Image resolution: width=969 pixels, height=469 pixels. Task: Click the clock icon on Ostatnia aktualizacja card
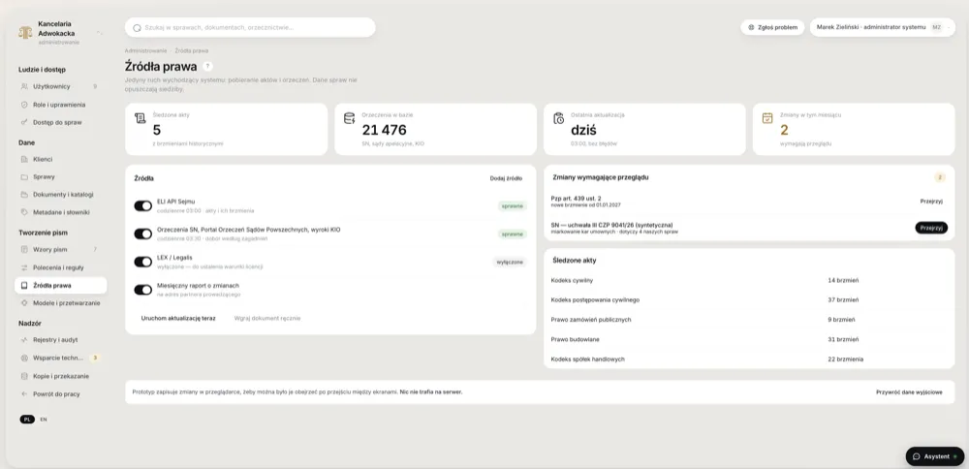(559, 118)
